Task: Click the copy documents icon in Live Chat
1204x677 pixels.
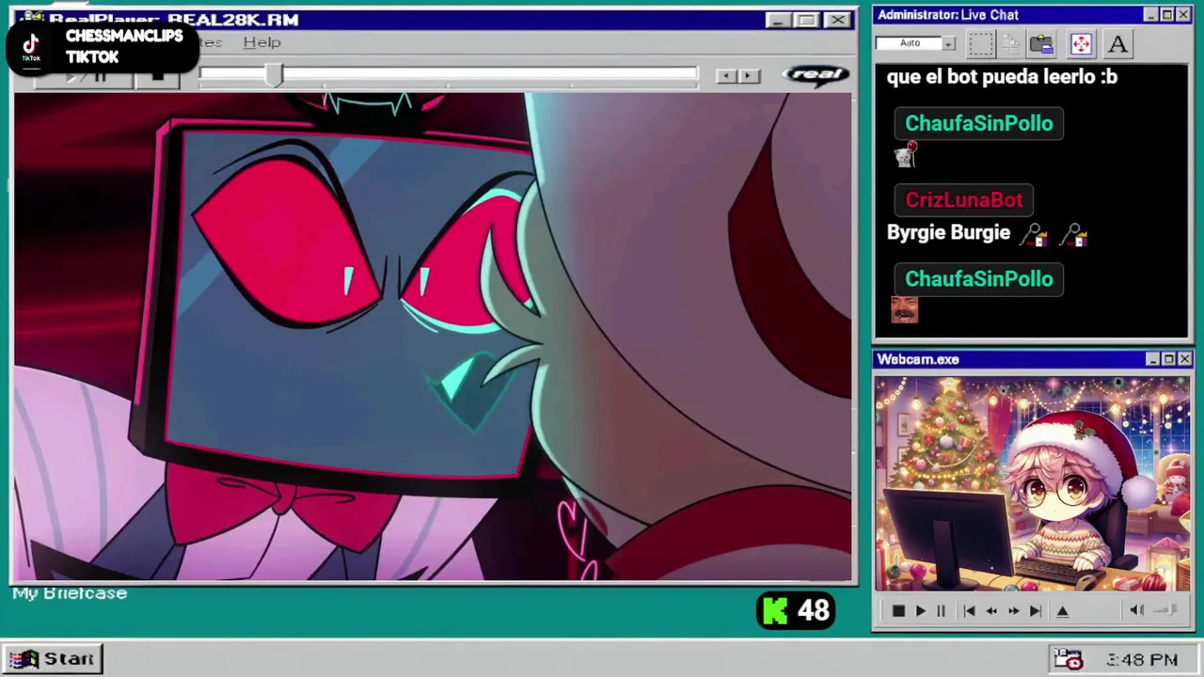Action: (x=1011, y=44)
